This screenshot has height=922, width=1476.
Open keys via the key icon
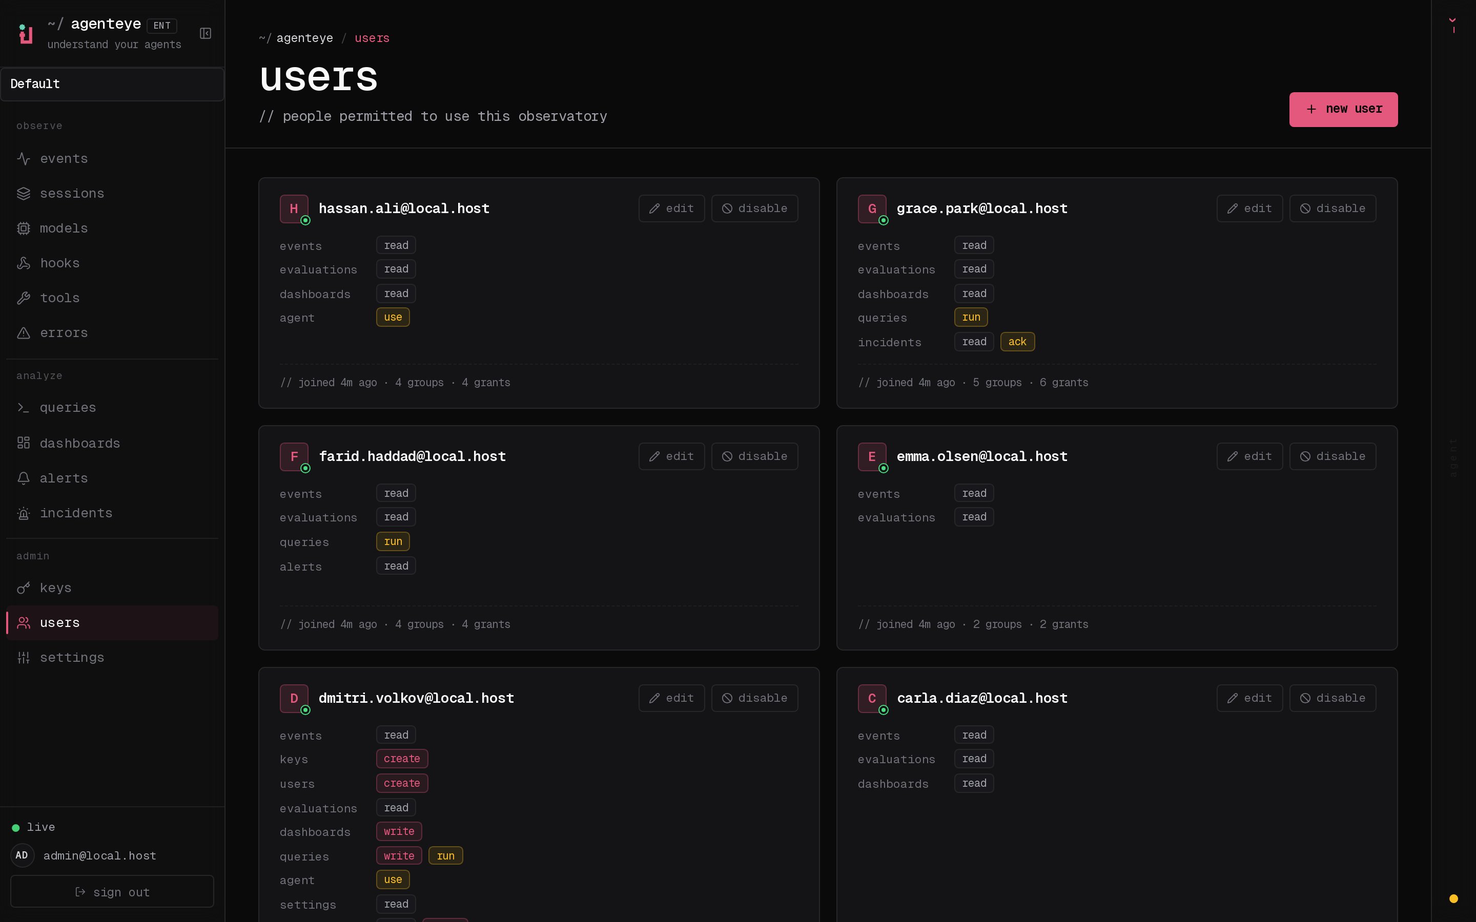[x=24, y=588]
